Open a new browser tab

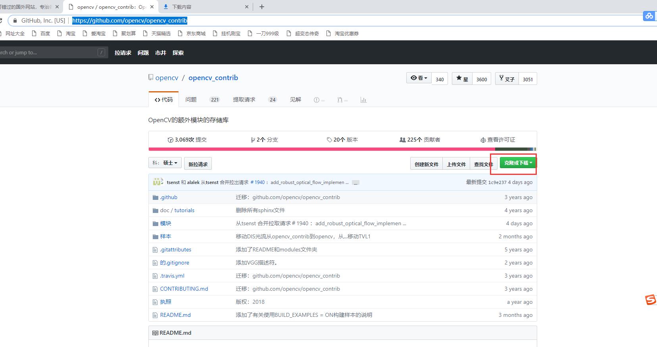click(262, 7)
